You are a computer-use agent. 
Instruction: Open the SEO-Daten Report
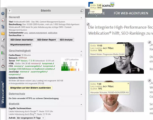(x=46, y=40)
